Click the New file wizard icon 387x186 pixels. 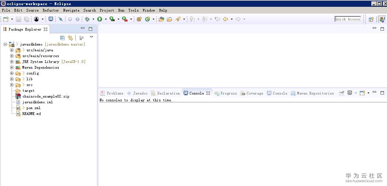[6, 19]
